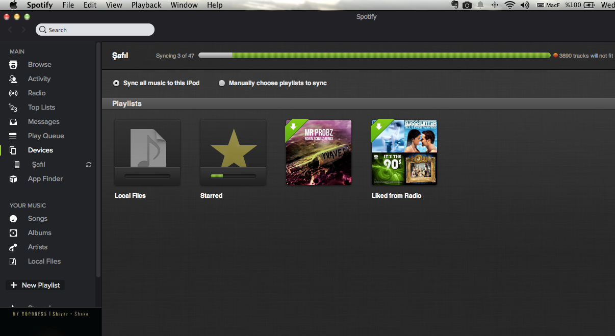Open the Browse section icon

pyautogui.click(x=13, y=65)
